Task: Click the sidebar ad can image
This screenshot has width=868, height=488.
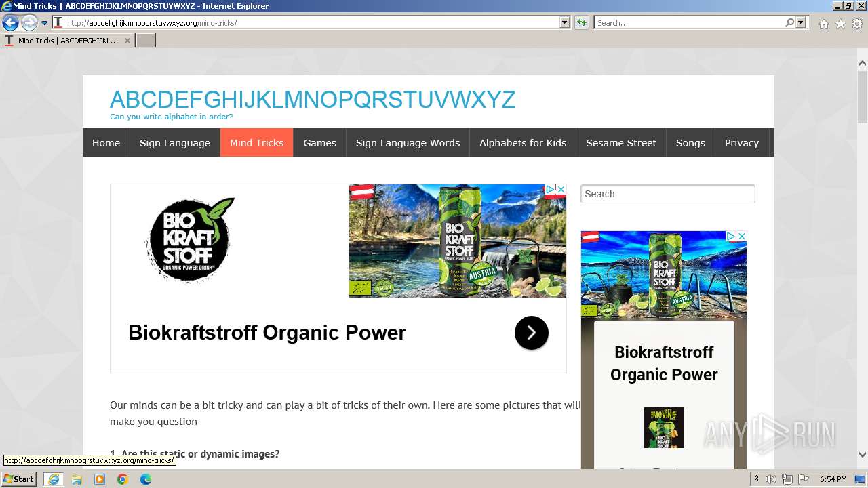Action: click(x=664, y=274)
